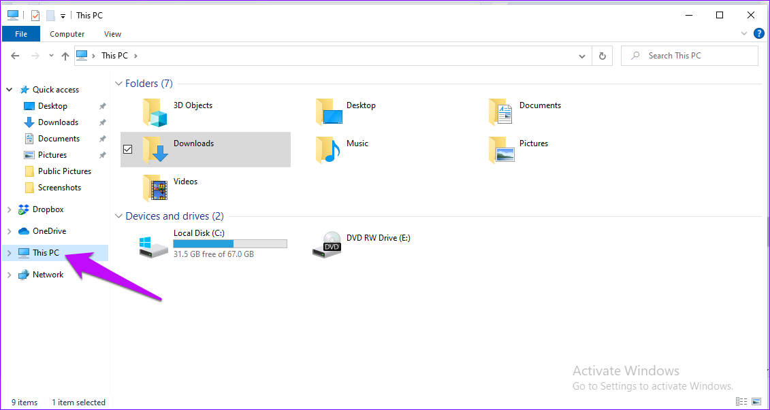This screenshot has height=410, width=770.
Task: Select the Documents folder icon in main pane
Action: coord(500,112)
